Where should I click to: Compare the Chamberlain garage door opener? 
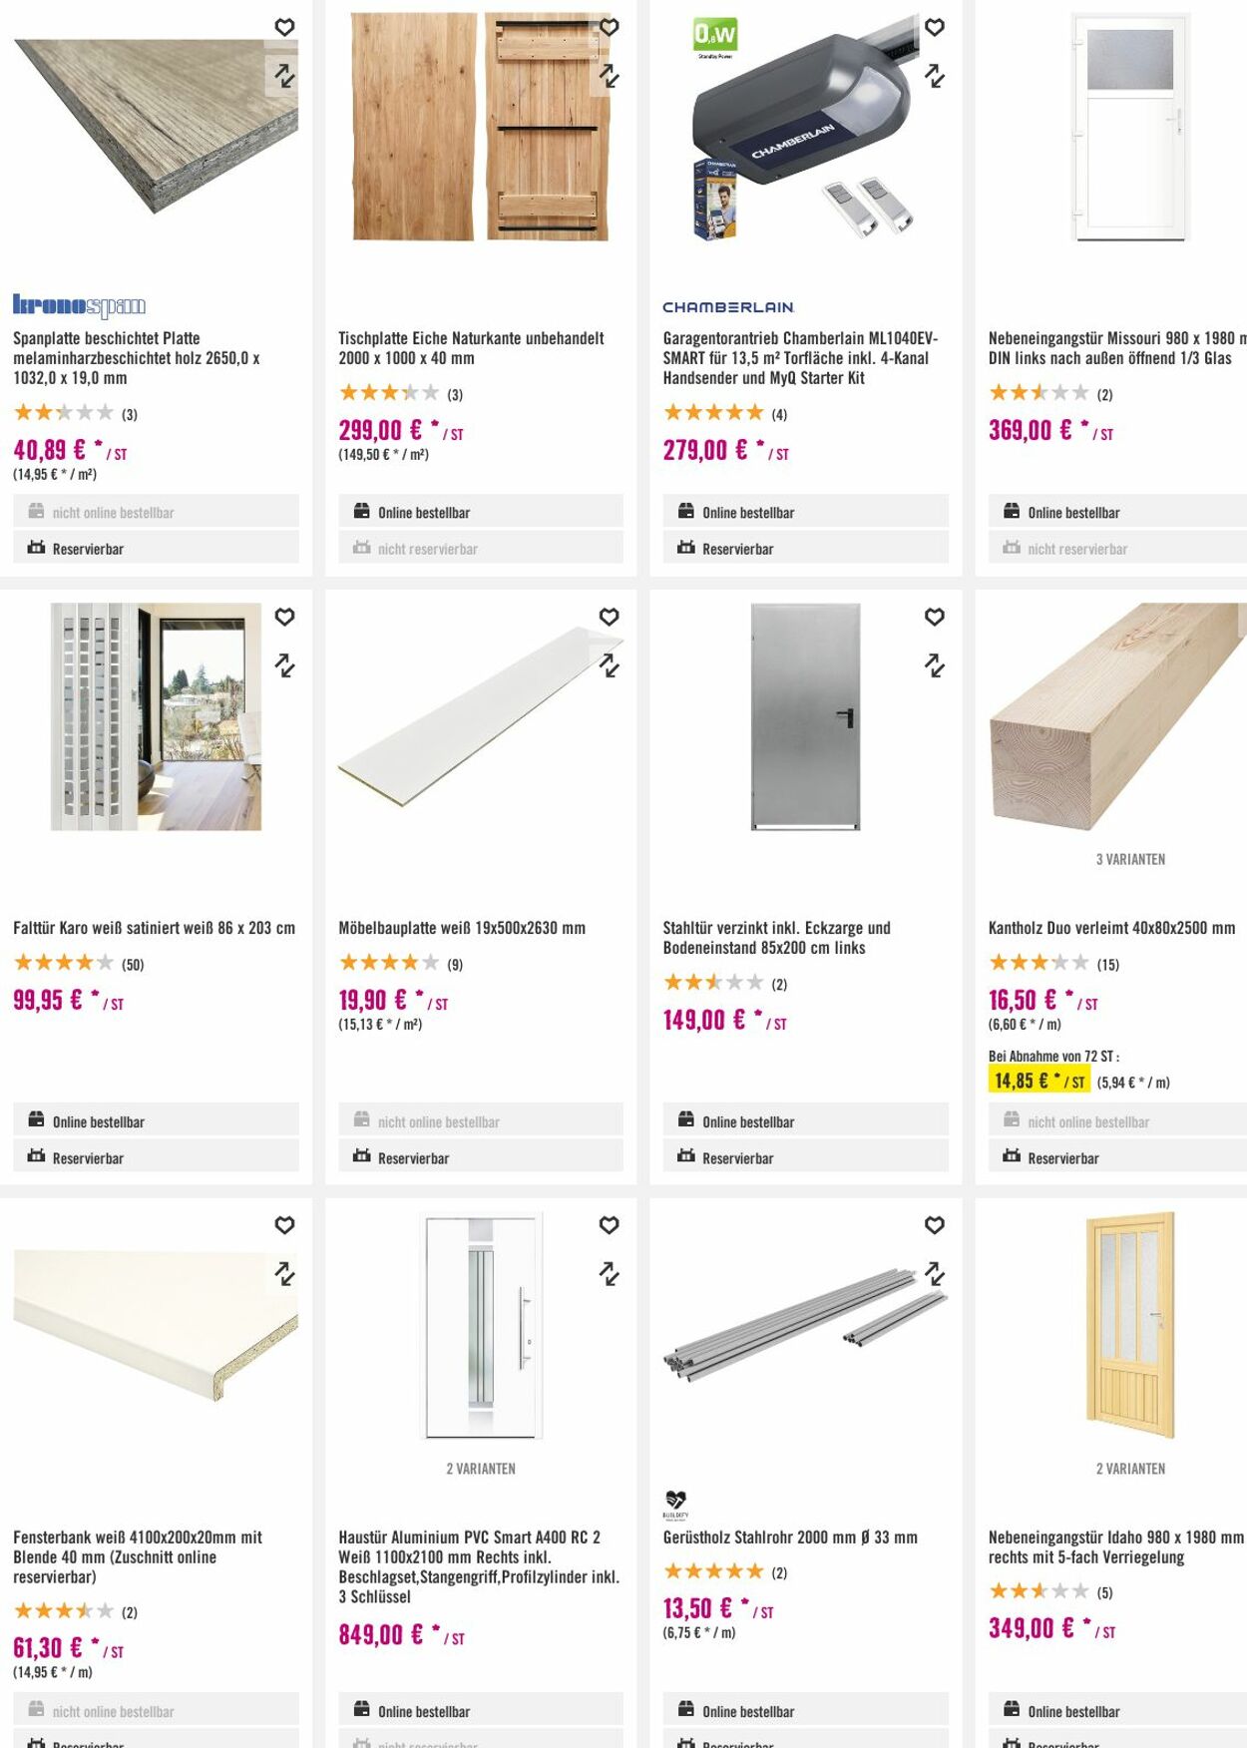pos(935,76)
